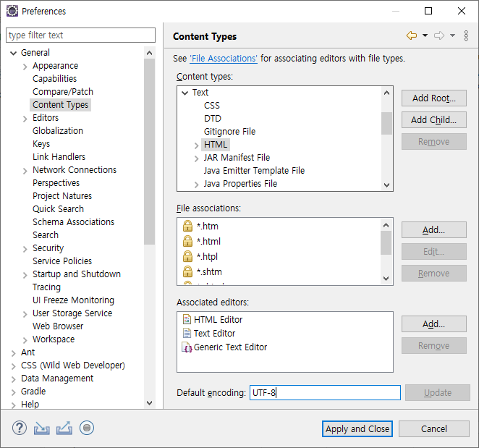Screen dimensions: 479x448
Task: Select Java Emitter Template File
Action: (x=254, y=171)
